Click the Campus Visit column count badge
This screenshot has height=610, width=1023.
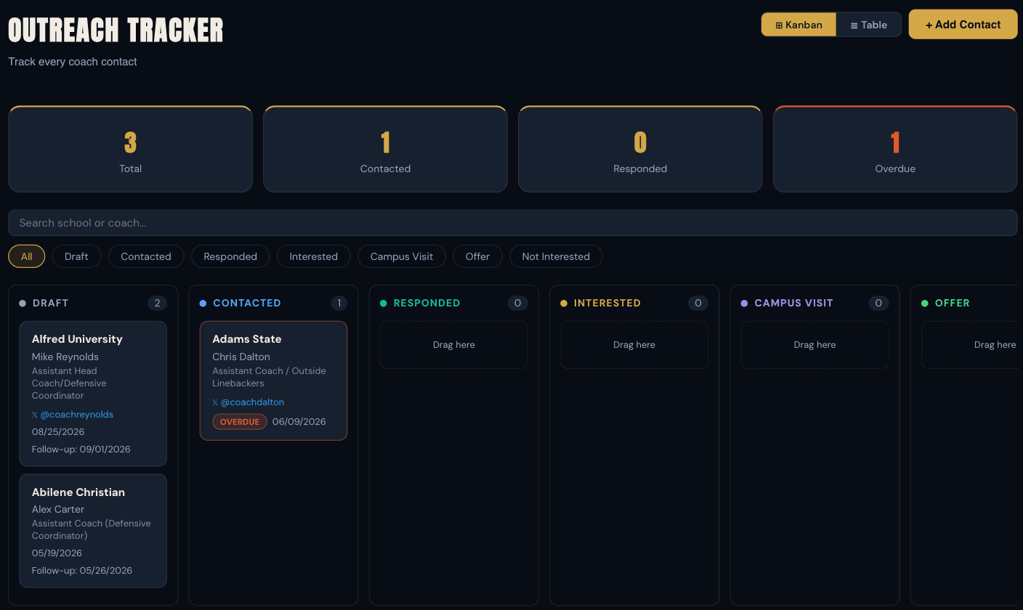click(878, 303)
